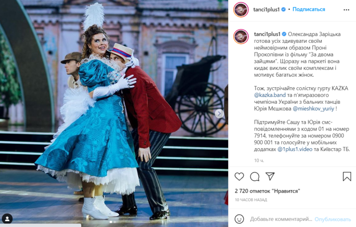Open the three-dot more options menu
The image size is (356, 227).
[x=346, y=10]
